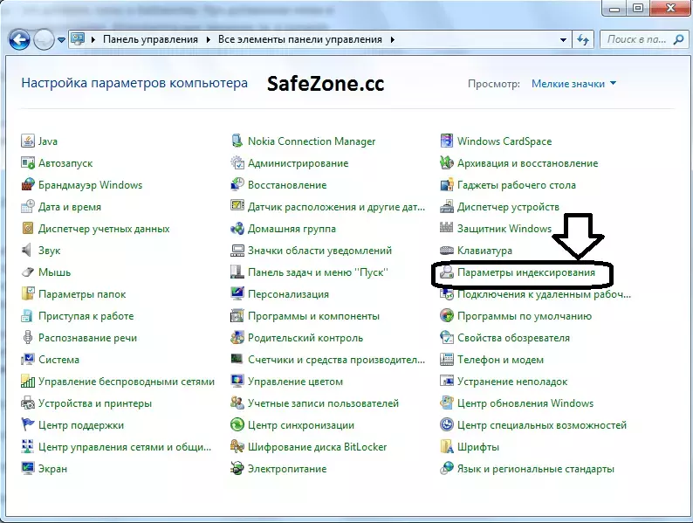
Task: Open Брандмауэр Windows icon
Action: [28, 185]
